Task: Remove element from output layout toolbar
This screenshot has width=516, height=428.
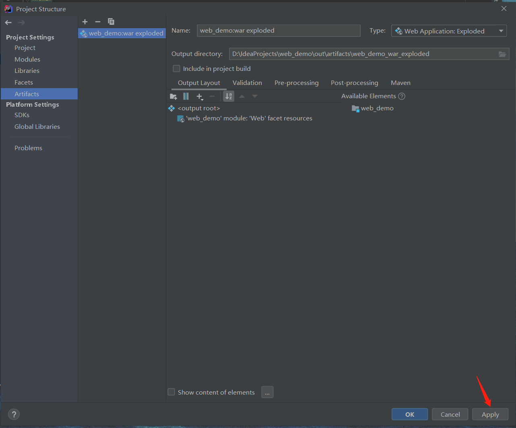Action: tap(212, 96)
